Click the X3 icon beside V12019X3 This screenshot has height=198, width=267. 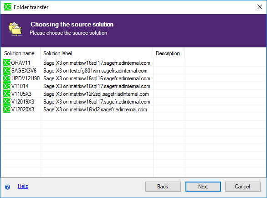[x=7, y=101]
